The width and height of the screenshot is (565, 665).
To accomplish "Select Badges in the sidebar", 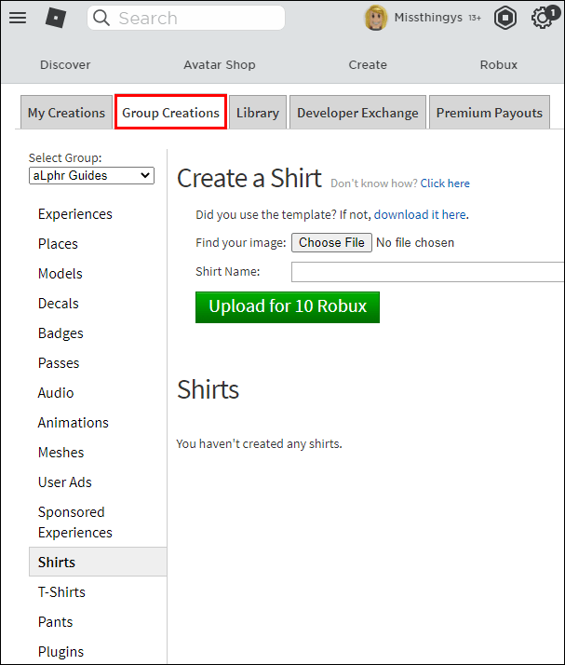I will pyautogui.click(x=61, y=333).
